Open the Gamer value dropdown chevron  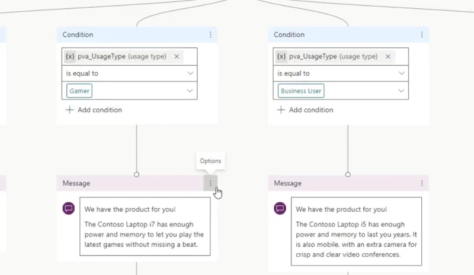click(190, 91)
